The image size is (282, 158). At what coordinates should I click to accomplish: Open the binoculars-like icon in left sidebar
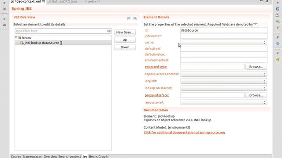coord(4,25)
